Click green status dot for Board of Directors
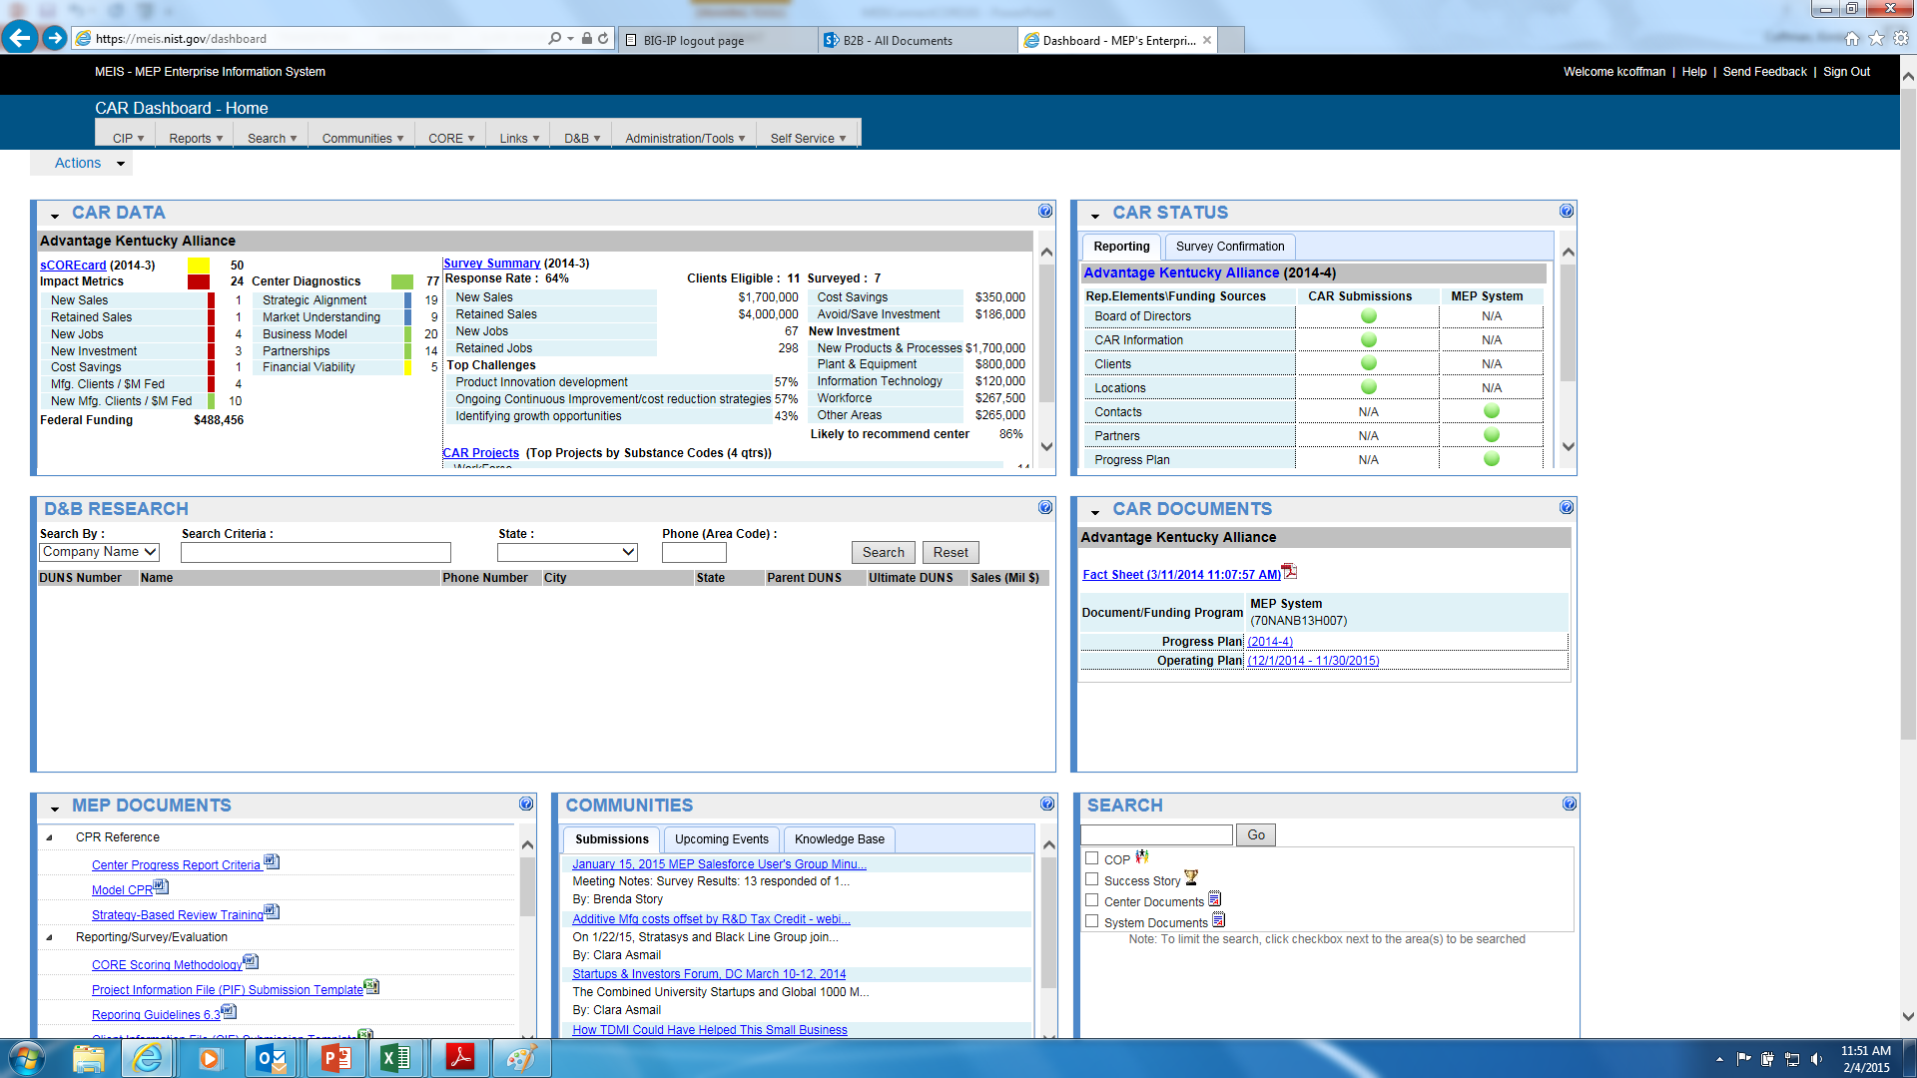Viewport: 1917px width, 1078px height. tap(1368, 315)
